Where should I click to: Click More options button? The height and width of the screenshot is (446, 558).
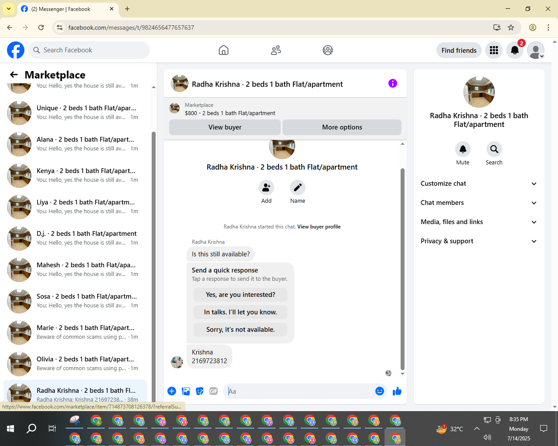(x=342, y=127)
